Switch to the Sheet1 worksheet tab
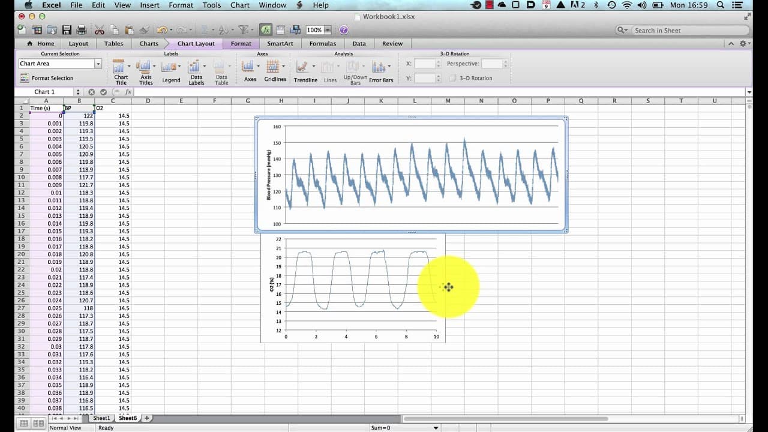The width and height of the screenshot is (768, 432). point(101,418)
